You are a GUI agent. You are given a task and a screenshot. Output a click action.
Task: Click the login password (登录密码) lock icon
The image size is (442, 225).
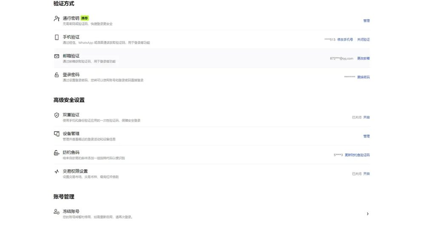[x=57, y=75]
